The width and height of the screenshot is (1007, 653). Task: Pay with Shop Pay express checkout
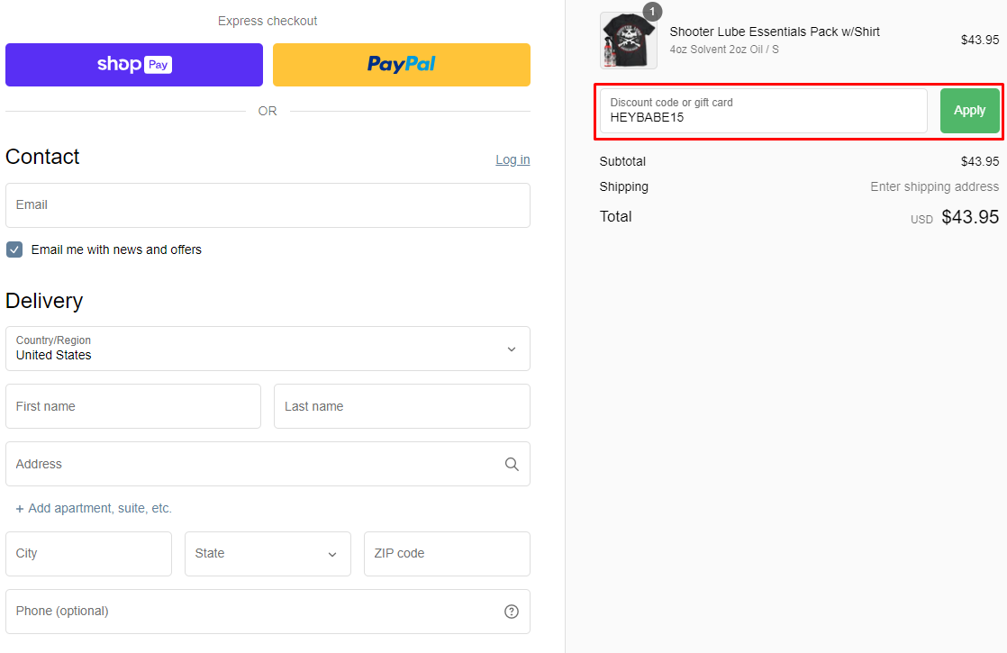click(x=134, y=65)
